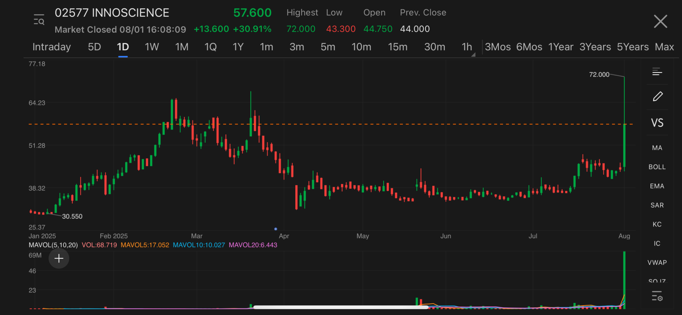
Task: Open the stock search list icon
Action: [x=39, y=20]
